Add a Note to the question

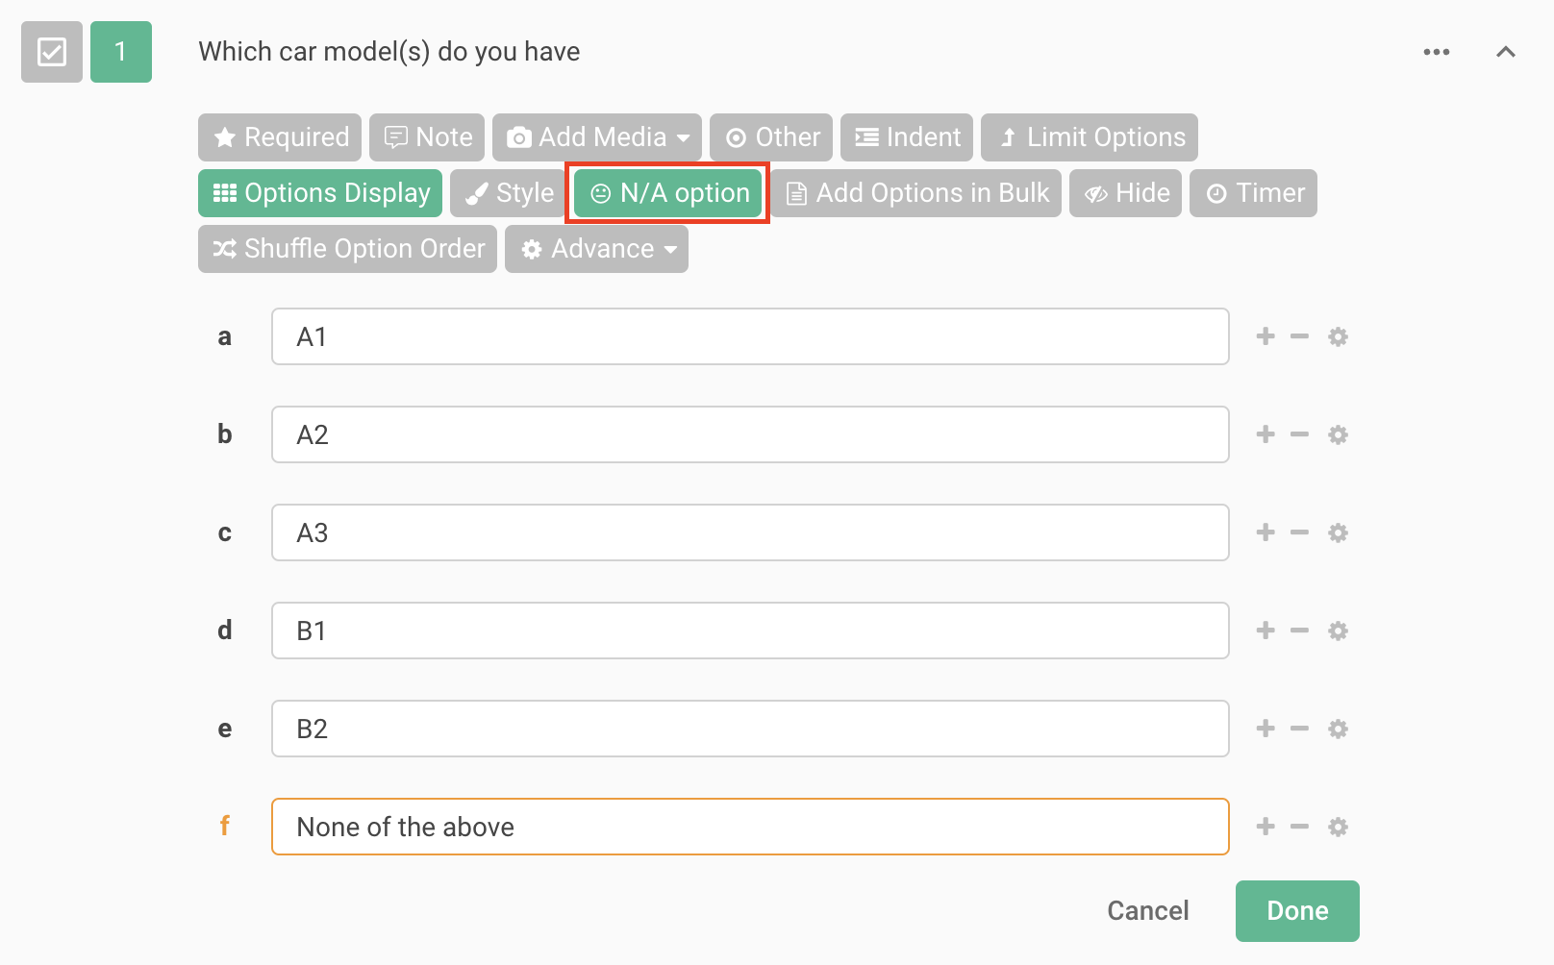[x=426, y=137]
